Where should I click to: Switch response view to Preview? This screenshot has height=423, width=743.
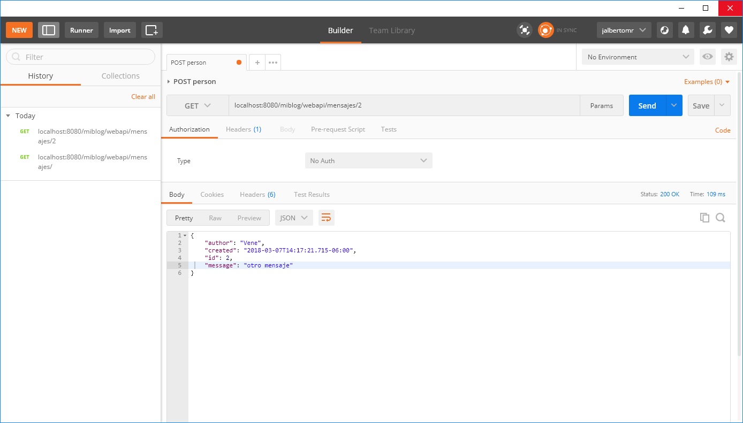(x=249, y=218)
